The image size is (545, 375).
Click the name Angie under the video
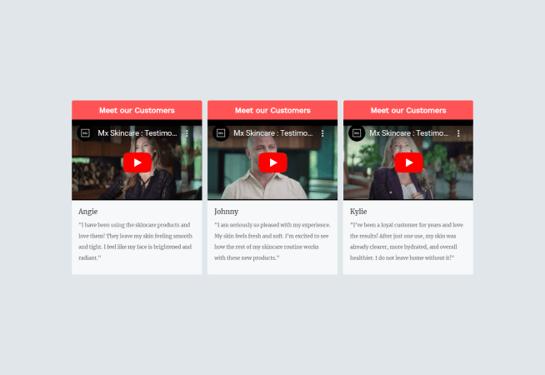[87, 212]
